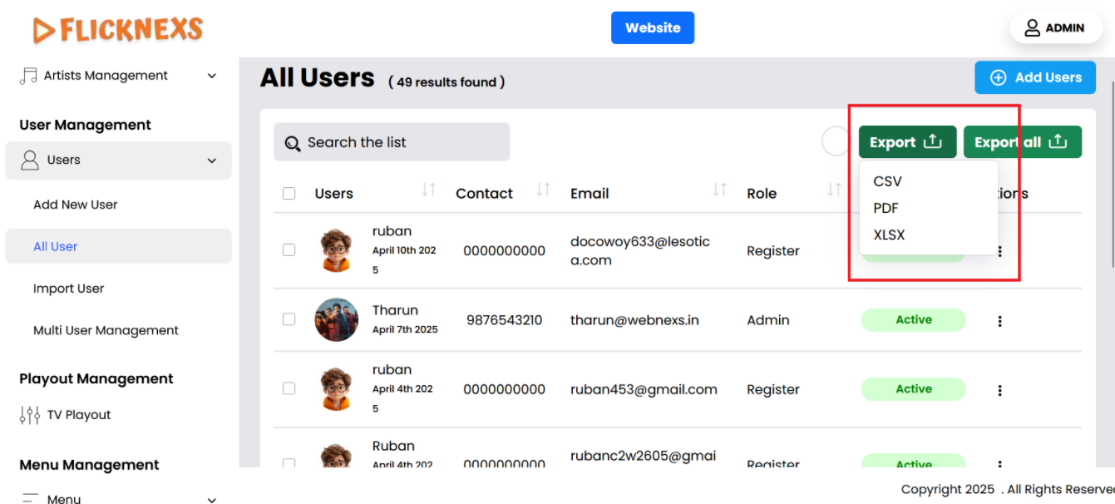Viewport: 1115px width, 504px height.
Task: Expand the Artists Management section
Action: (212, 76)
